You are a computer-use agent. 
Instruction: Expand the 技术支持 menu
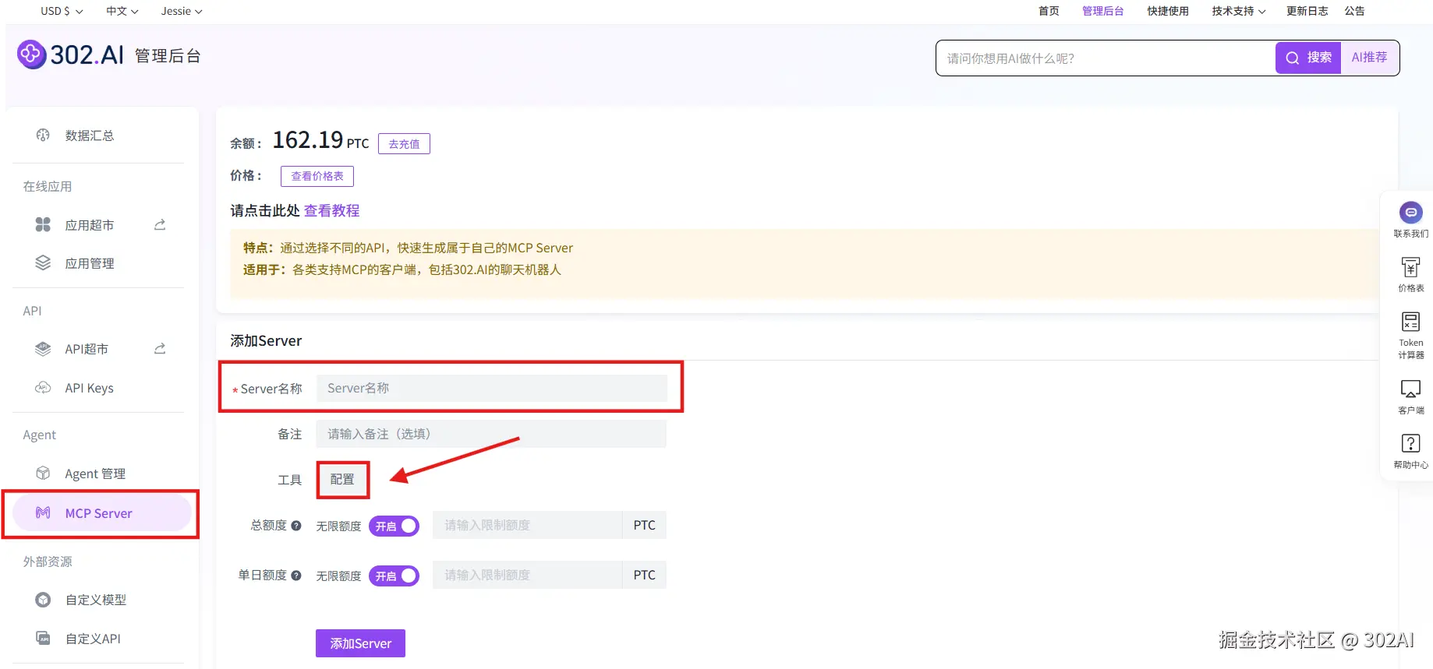point(1239,11)
